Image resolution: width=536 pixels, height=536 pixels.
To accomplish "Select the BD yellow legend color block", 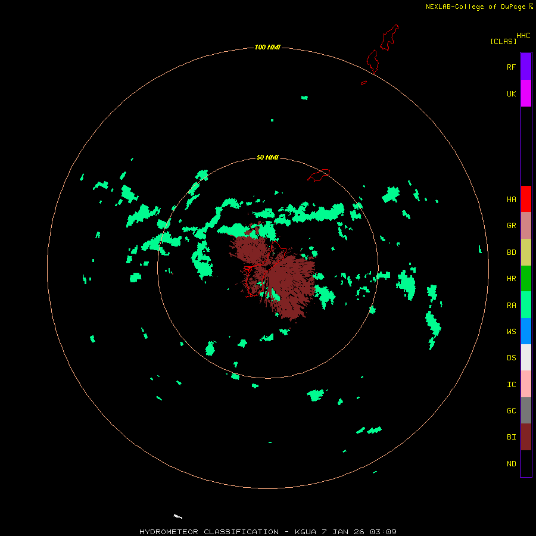I will tap(526, 253).
